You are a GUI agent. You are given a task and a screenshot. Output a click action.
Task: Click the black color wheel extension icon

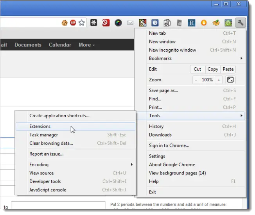(118, 23)
